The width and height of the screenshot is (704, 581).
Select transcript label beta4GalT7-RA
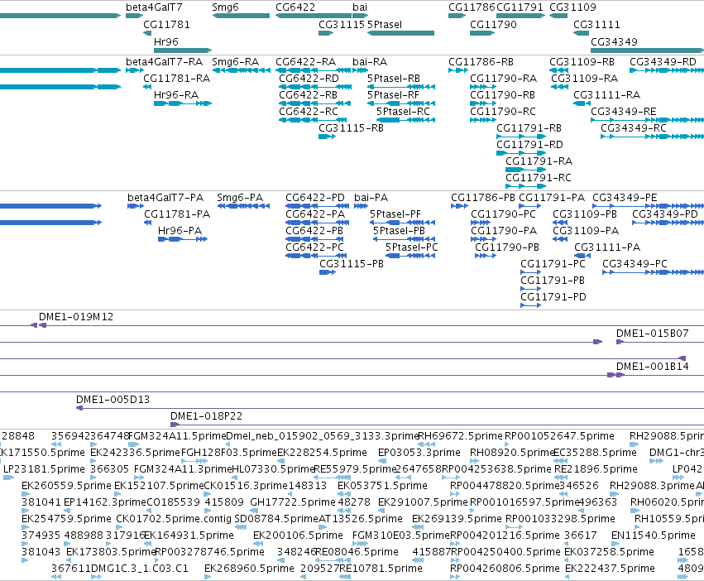(x=164, y=61)
